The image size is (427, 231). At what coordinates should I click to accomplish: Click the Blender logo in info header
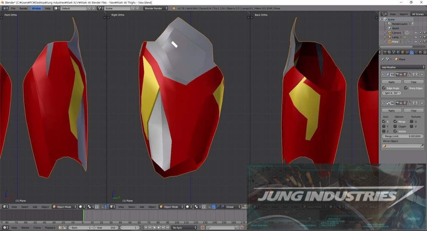click(x=174, y=8)
